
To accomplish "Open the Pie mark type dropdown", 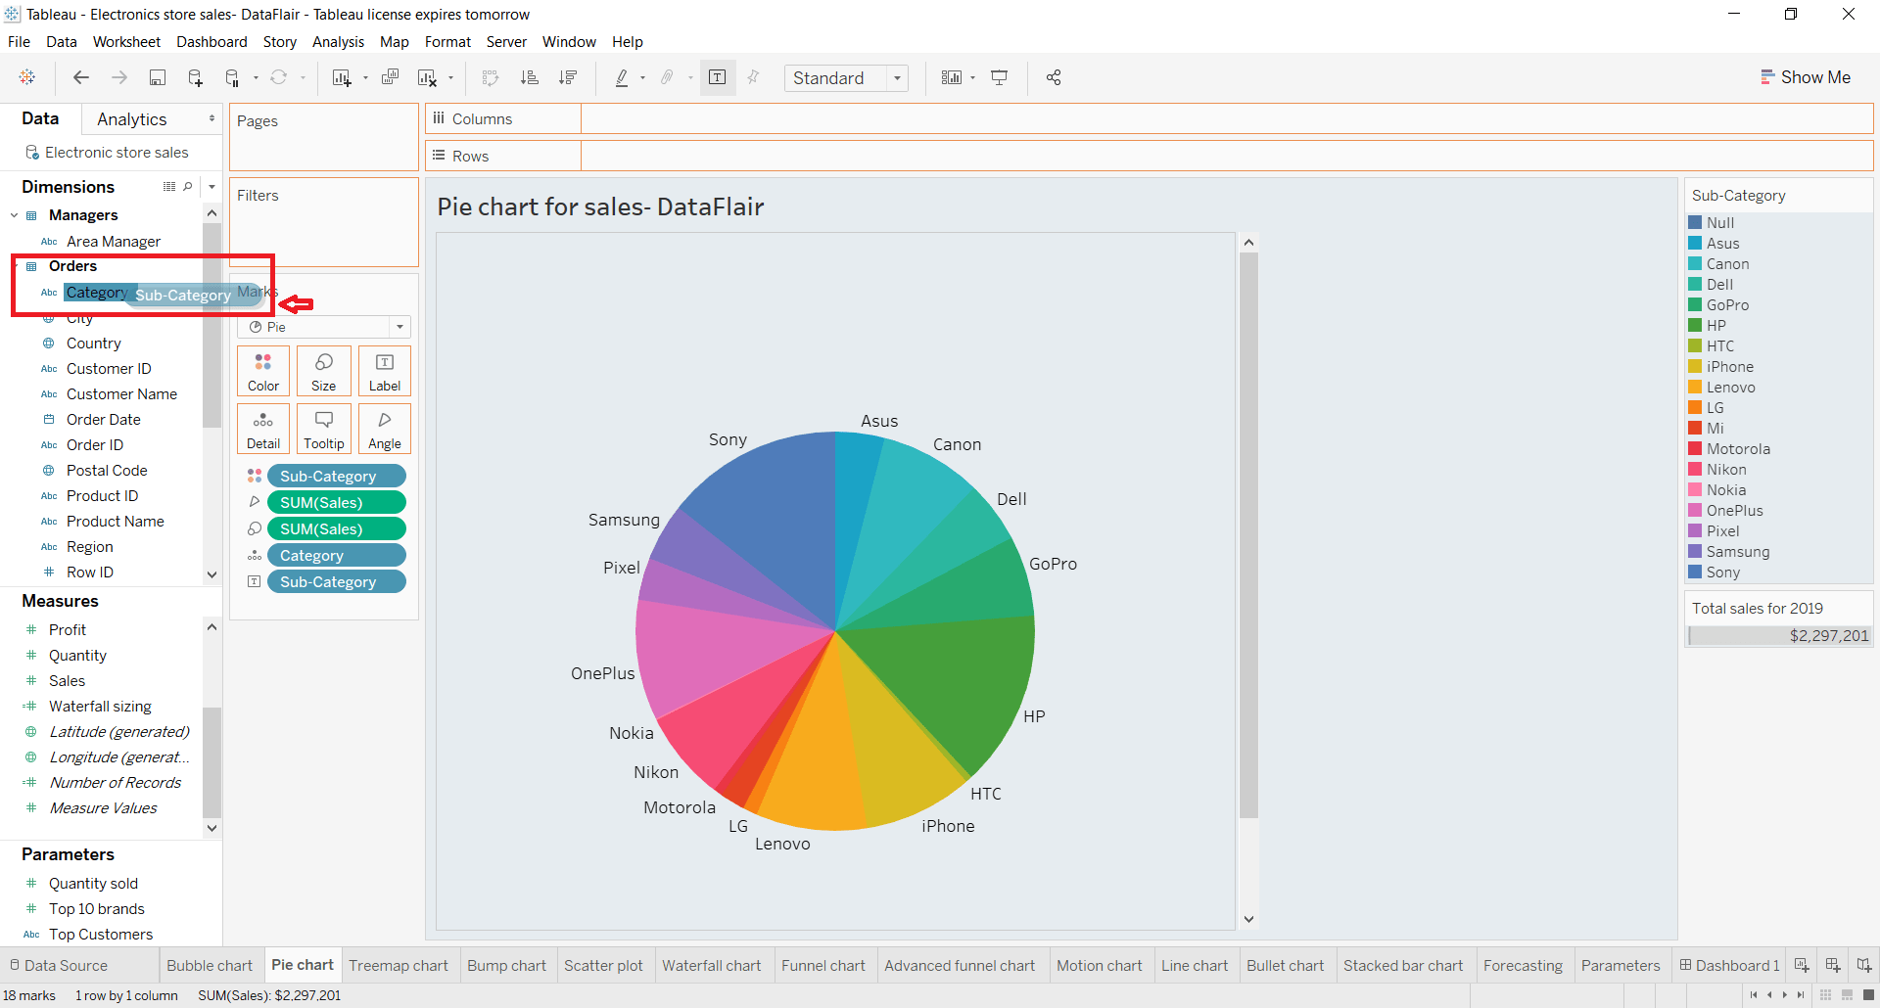I will pyautogui.click(x=399, y=326).
